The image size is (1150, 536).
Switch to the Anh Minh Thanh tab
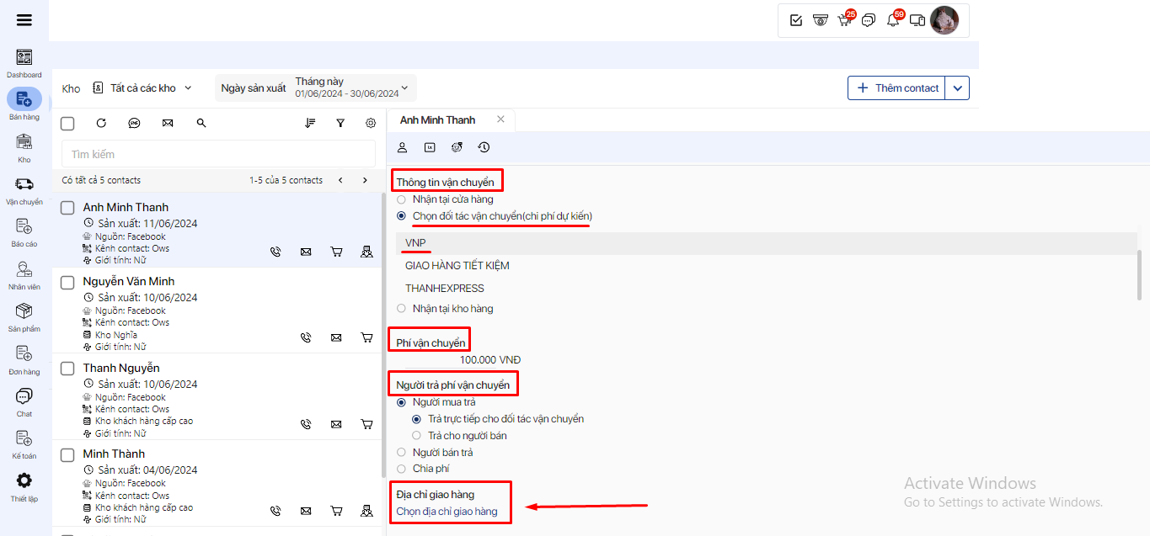point(438,120)
